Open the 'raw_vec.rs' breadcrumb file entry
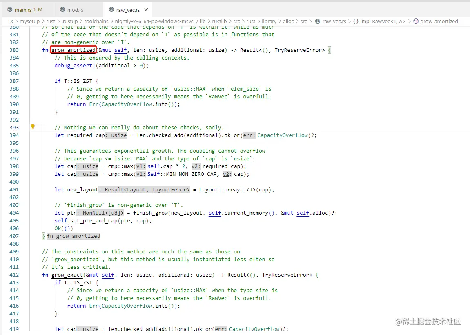Image resolution: width=470 pixels, height=335 pixels. tap(334, 21)
